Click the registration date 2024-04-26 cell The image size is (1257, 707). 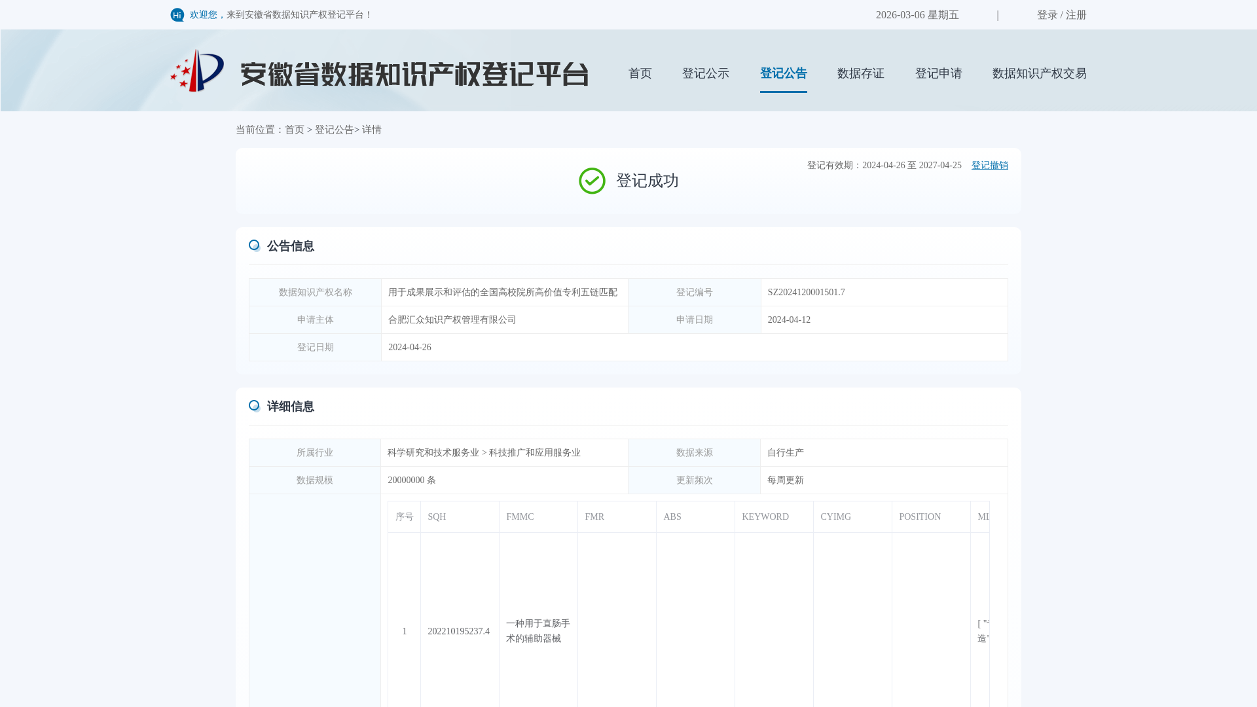pyautogui.click(x=694, y=348)
